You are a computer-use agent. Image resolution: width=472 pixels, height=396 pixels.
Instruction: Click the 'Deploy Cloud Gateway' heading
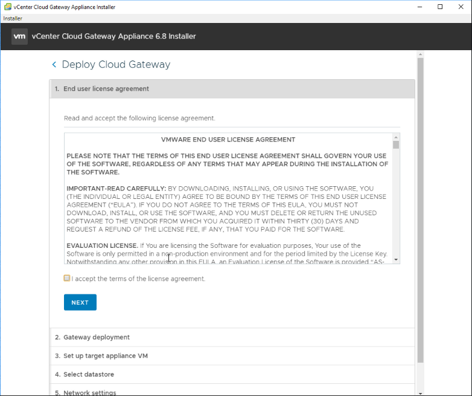point(116,65)
